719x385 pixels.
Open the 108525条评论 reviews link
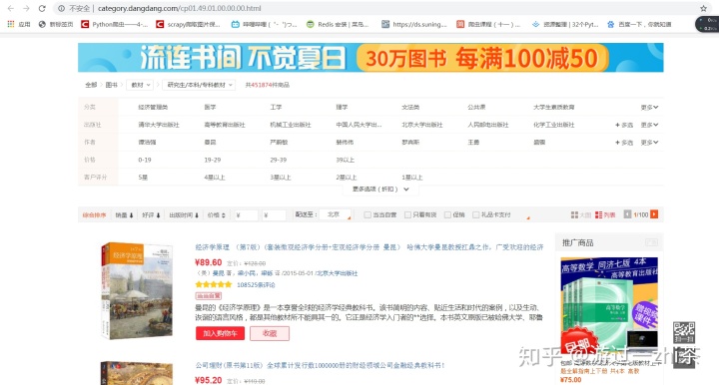click(x=256, y=284)
